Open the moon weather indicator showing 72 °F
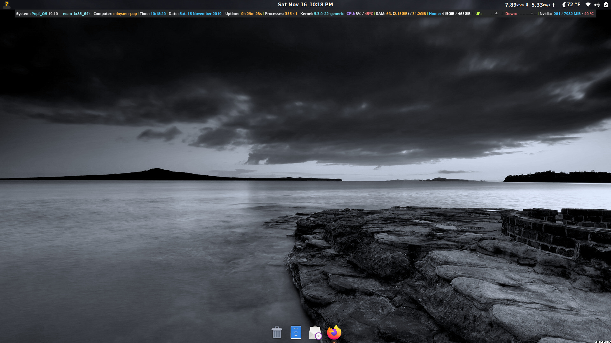The height and width of the screenshot is (343, 611). point(571,5)
